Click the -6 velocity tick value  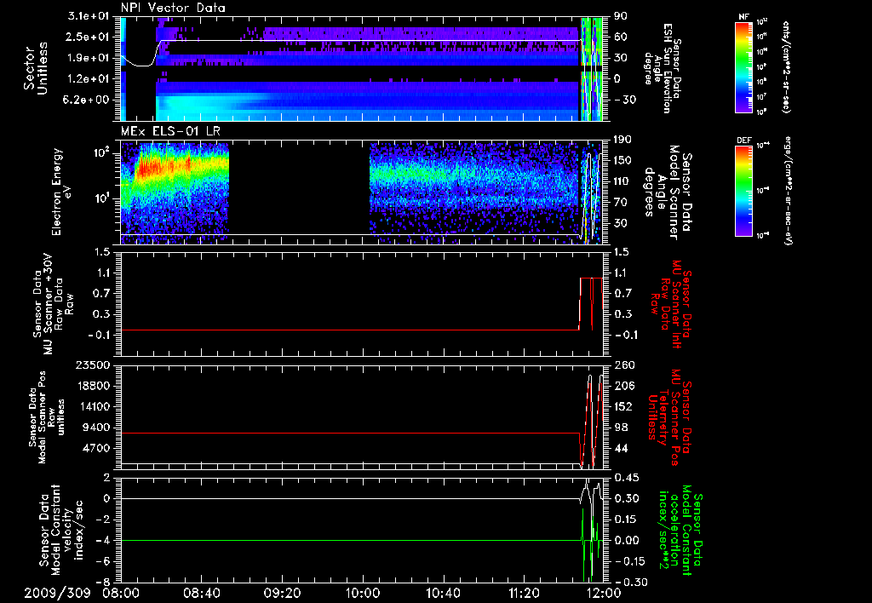103,562
